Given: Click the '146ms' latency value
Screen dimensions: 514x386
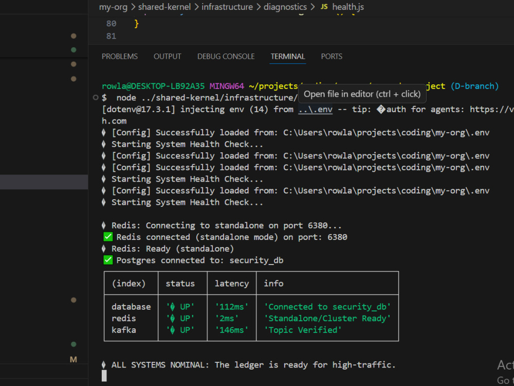Looking at the screenshot, I should [x=232, y=330].
